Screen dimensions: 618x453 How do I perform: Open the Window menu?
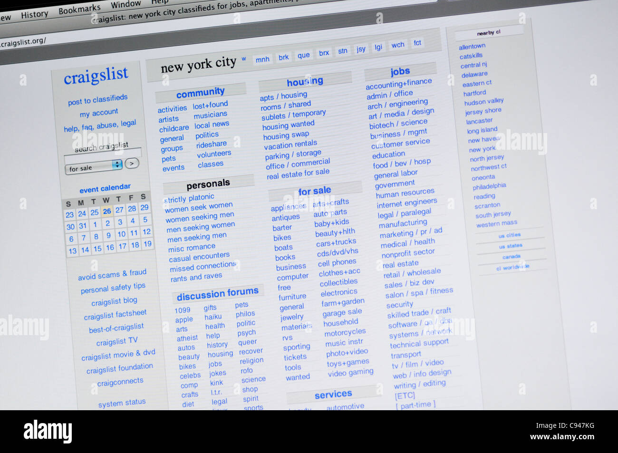tap(126, 5)
